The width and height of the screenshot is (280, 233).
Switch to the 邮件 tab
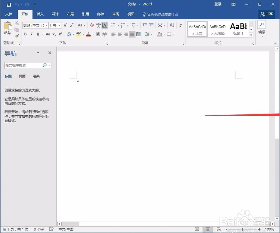[101, 14]
